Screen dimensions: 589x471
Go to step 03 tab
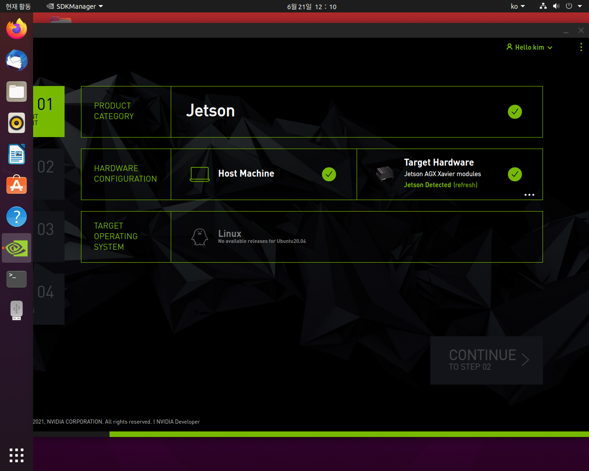pyautogui.click(x=49, y=236)
